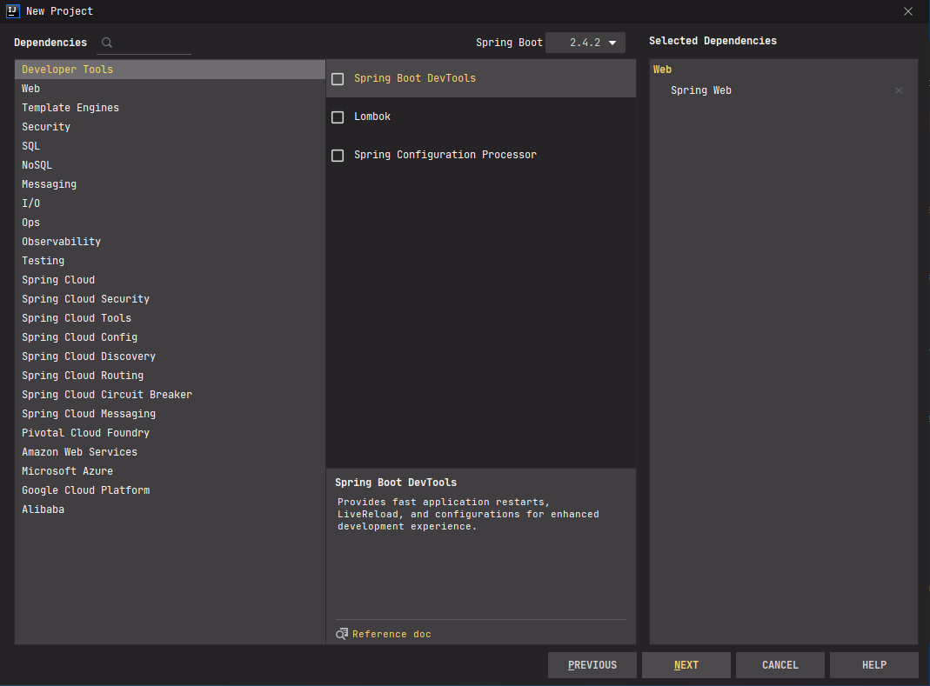Select the Microsoft Azure category
This screenshot has width=930, height=686.
[171, 470]
